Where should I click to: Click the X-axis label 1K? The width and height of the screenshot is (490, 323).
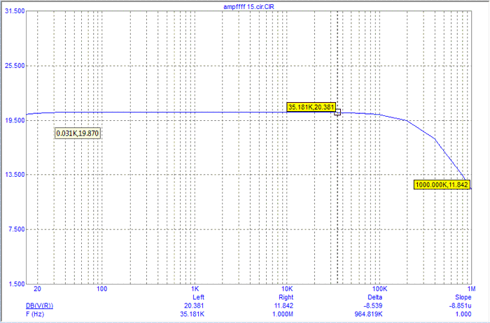[x=195, y=289]
